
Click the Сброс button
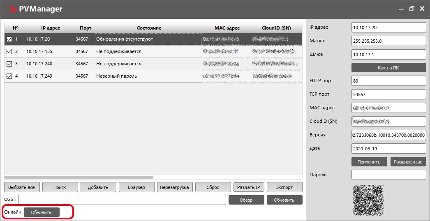(213, 187)
